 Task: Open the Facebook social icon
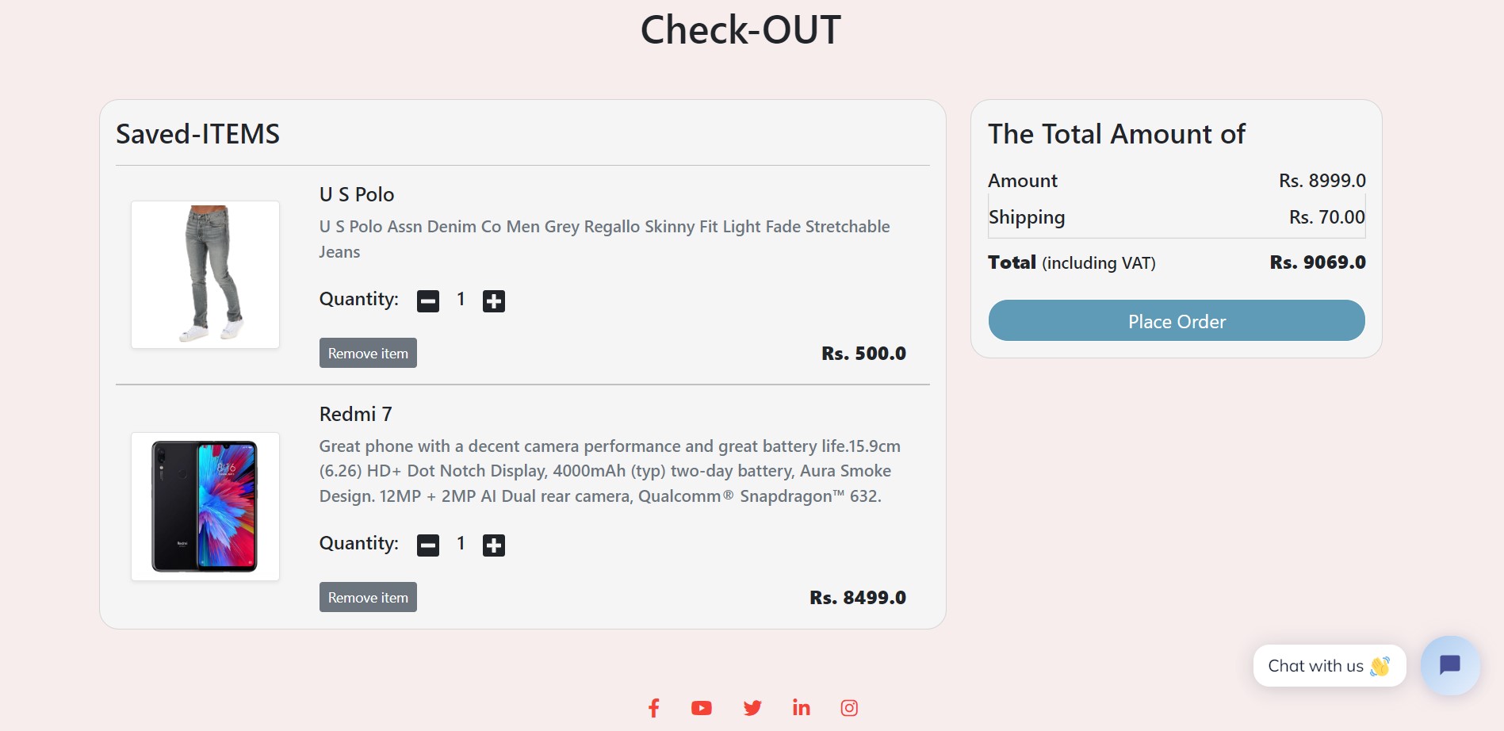(x=654, y=707)
